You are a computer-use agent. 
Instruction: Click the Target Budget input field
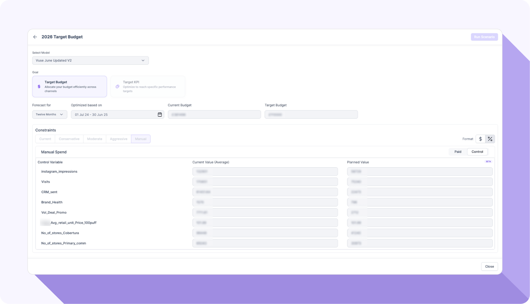311,114
